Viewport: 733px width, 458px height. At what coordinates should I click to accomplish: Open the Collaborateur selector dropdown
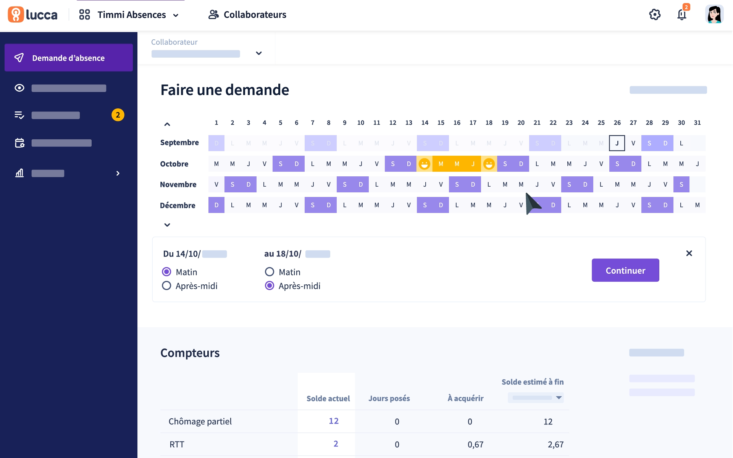259,53
